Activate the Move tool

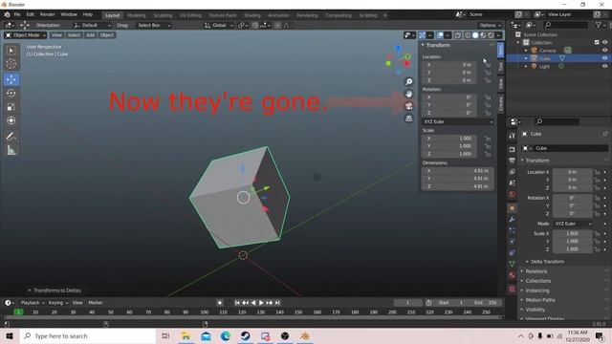click(11, 79)
